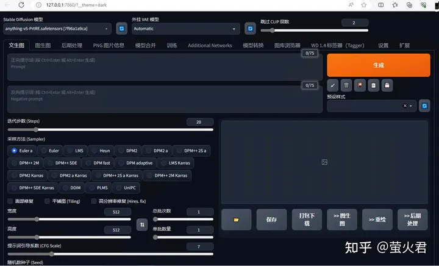This screenshot has width=439, height=266.
Task: Click the 保存 button
Action: tap(271, 220)
